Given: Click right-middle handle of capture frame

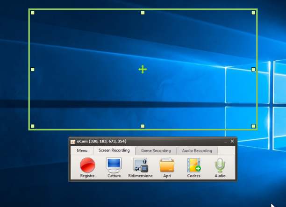Looking at the screenshot, I should point(253,69).
